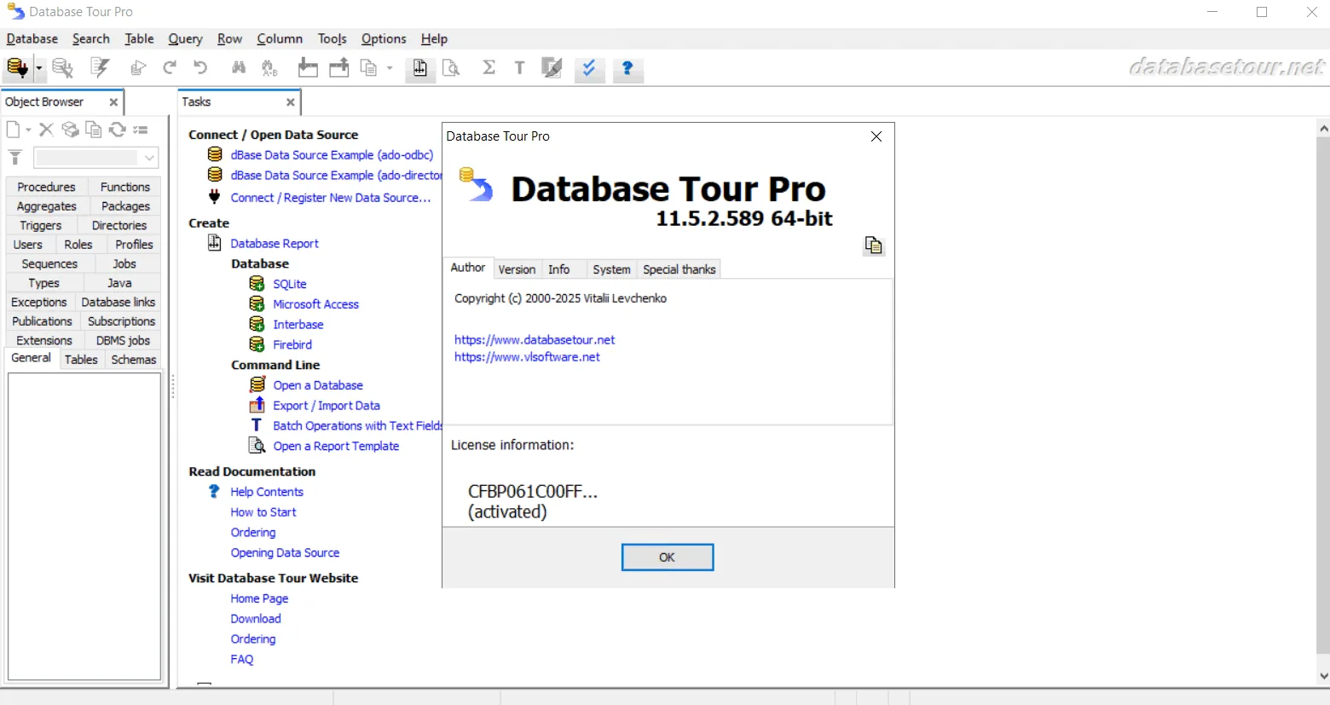Click the open data source toolbar icon
This screenshot has width=1330, height=705.
click(17, 67)
